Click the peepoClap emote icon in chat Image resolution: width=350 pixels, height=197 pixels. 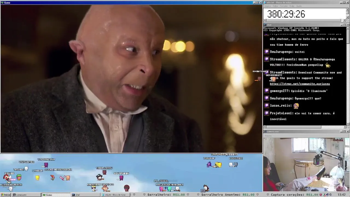point(328,65)
